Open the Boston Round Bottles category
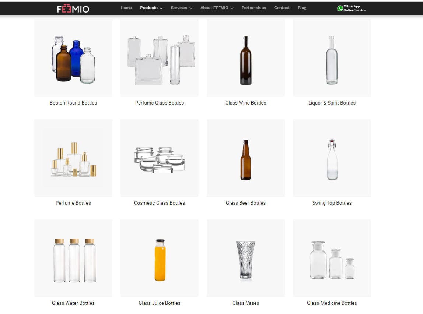 coord(73,103)
